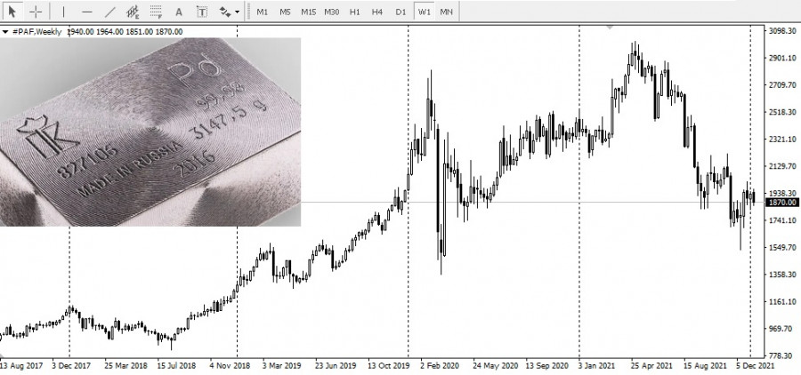Screen dimensions: 801x375
Task: Click '4 Nov 2018' on the time axis
Action: click(230, 366)
